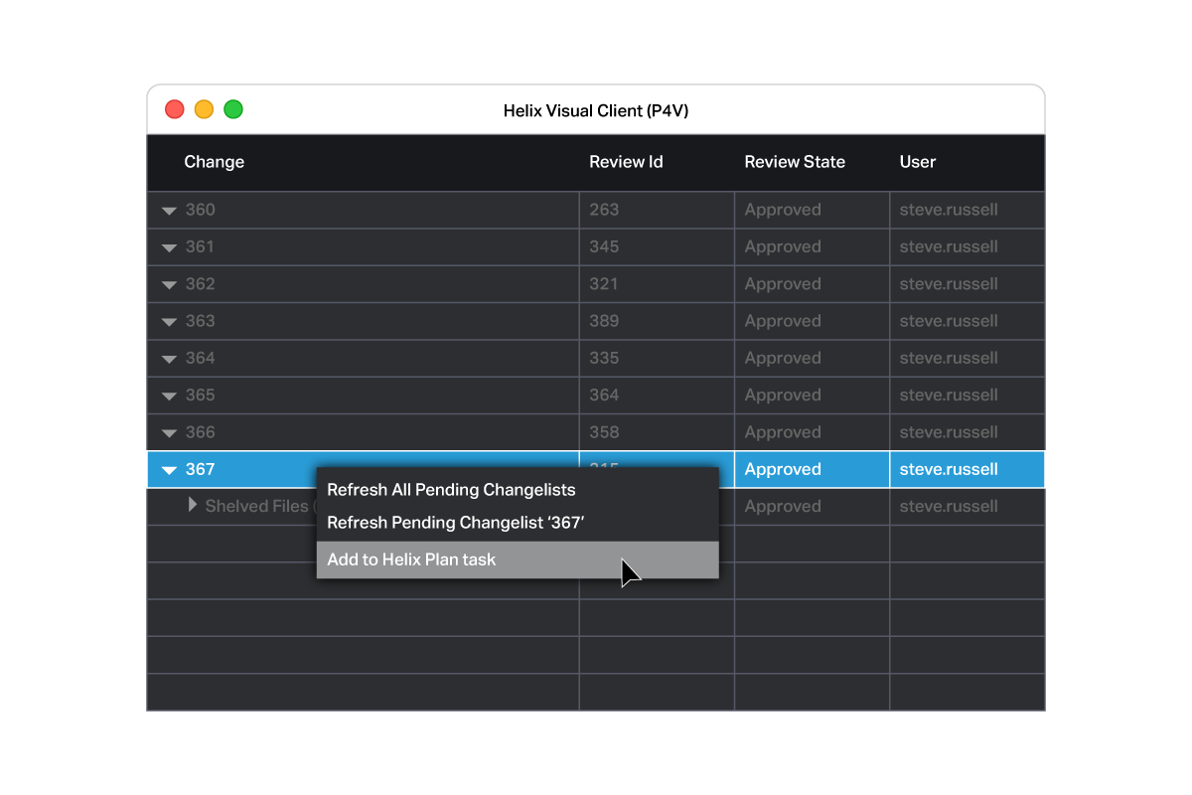The image size is (1192, 795).
Task: Collapse changelist 364 row arrow
Action: (169, 359)
